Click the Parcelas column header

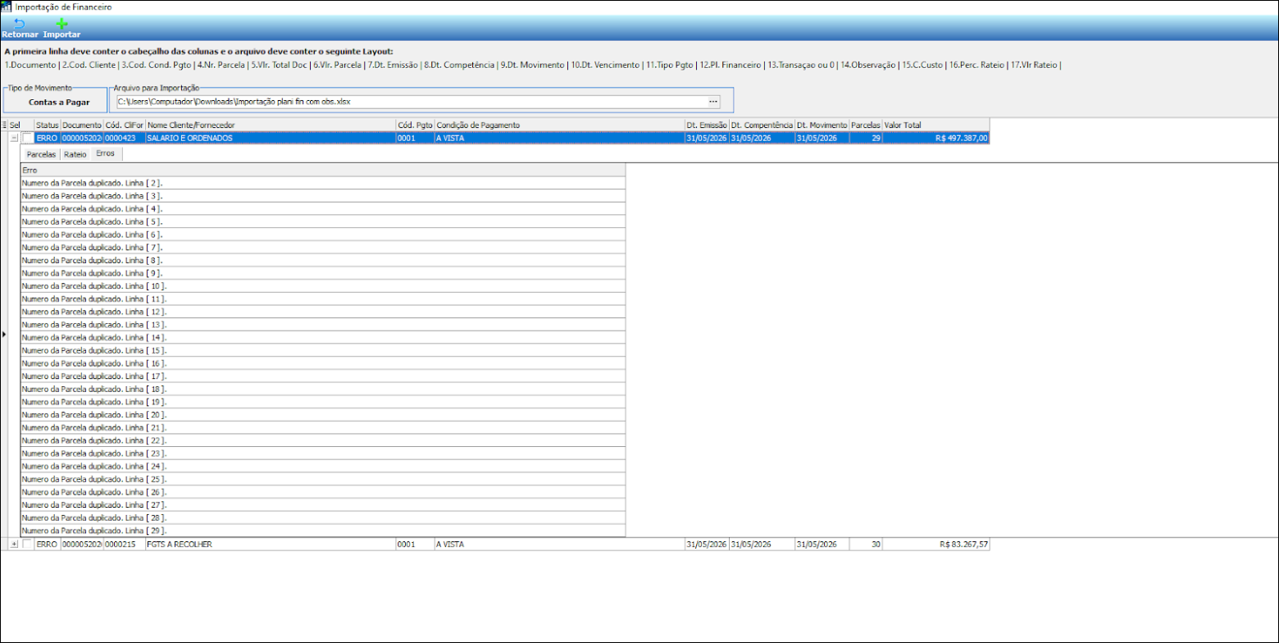tap(866, 125)
